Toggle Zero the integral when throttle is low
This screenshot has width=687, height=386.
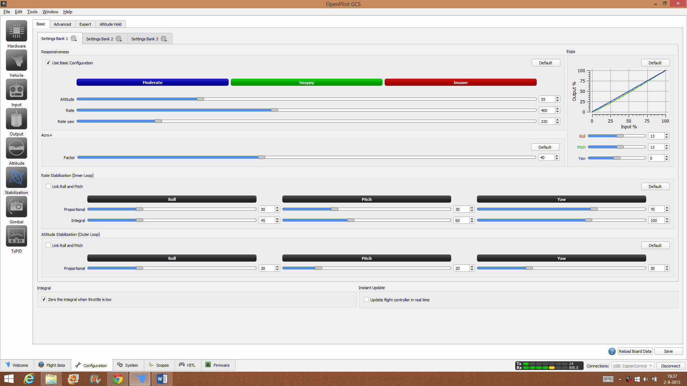coord(44,299)
